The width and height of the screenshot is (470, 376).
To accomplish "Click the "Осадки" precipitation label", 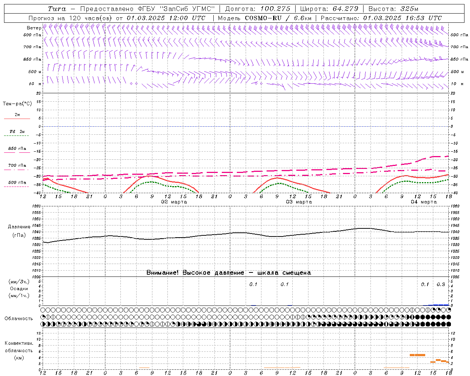I will pyautogui.click(x=19, y=289).
